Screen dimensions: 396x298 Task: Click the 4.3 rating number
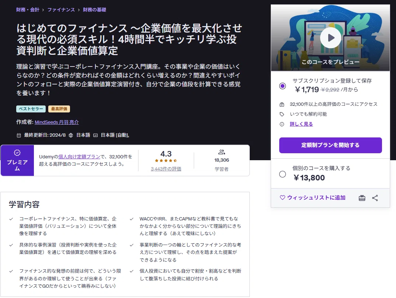click(166, 154)
